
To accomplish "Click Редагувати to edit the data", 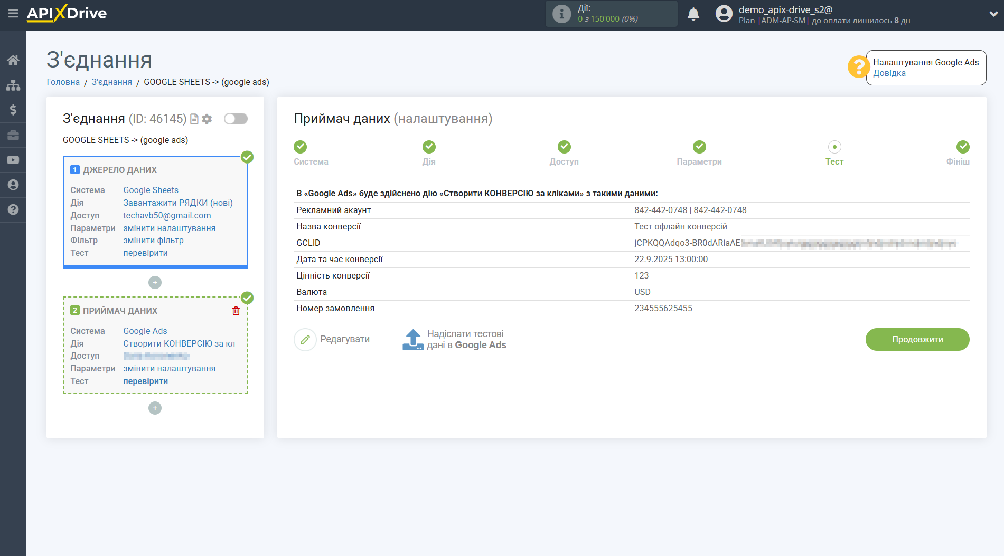I will click(x=332, y=340).
